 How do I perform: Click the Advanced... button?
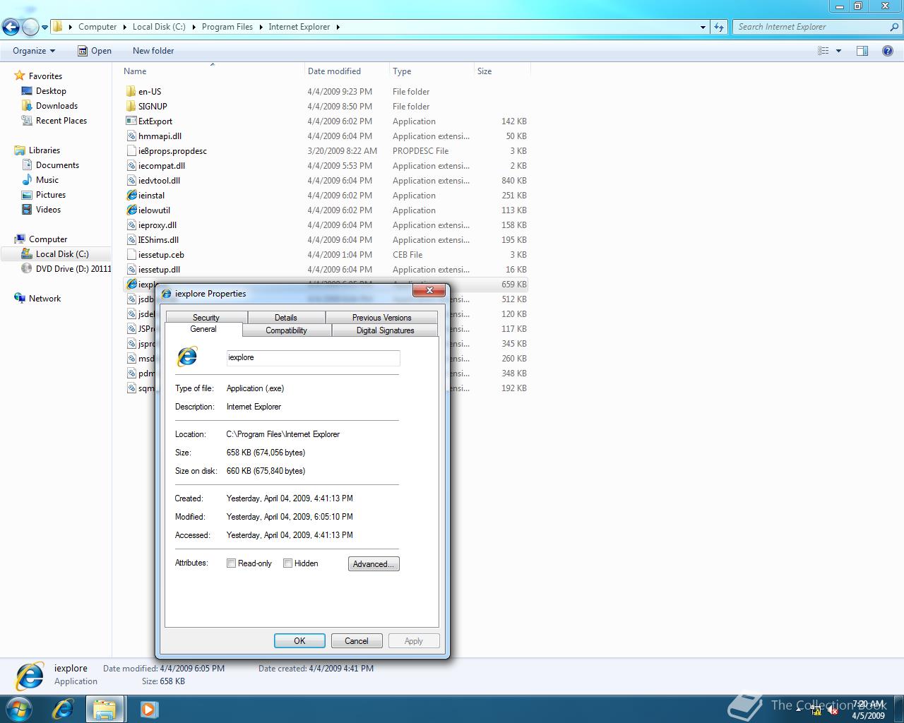click(374, 564)
